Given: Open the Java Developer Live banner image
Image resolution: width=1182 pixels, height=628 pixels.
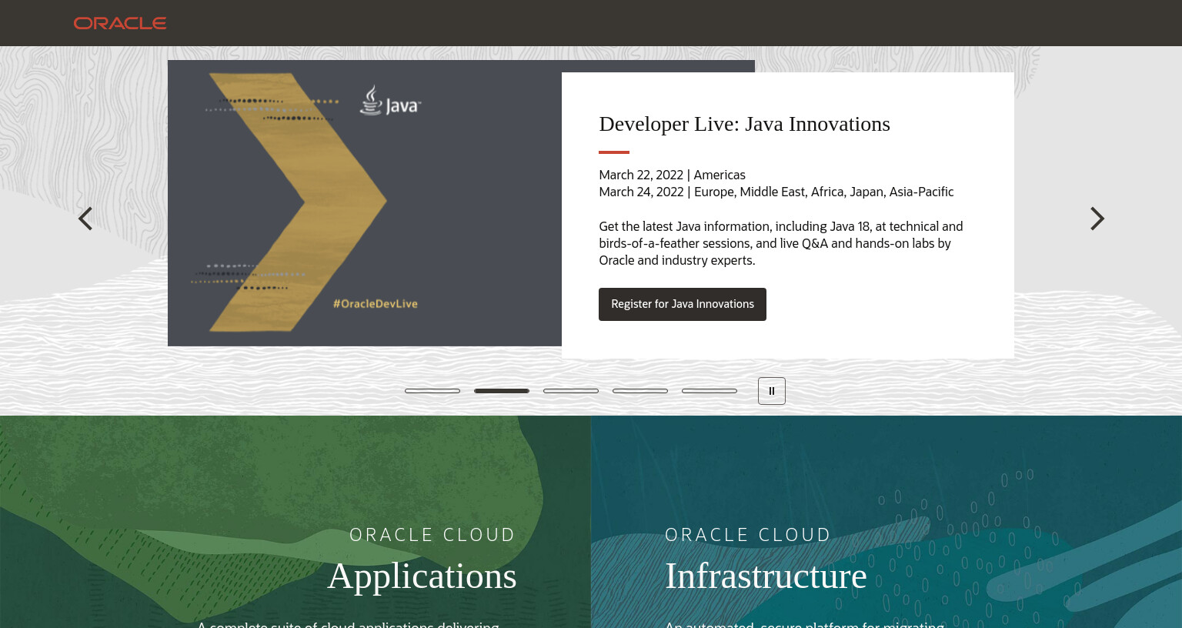Looking at the screenshot, I should click(x=365, y=203).
